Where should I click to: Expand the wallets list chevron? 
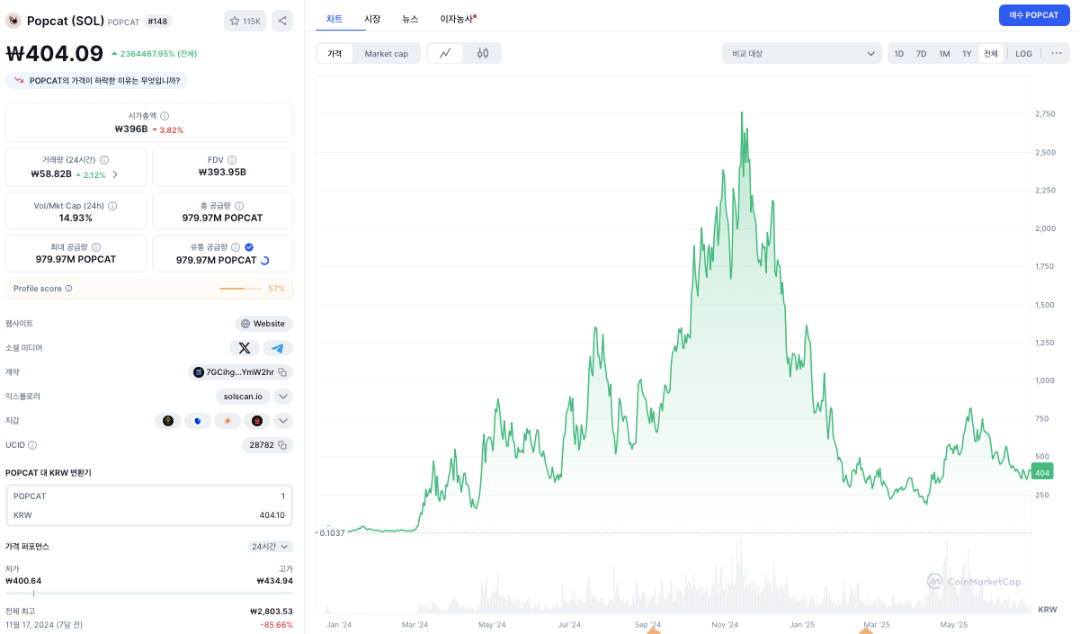(282, 421)
